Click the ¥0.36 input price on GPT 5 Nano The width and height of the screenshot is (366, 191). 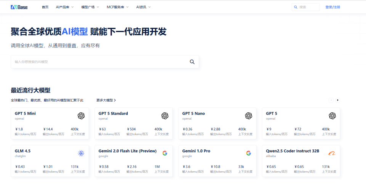tap(188, 129)
